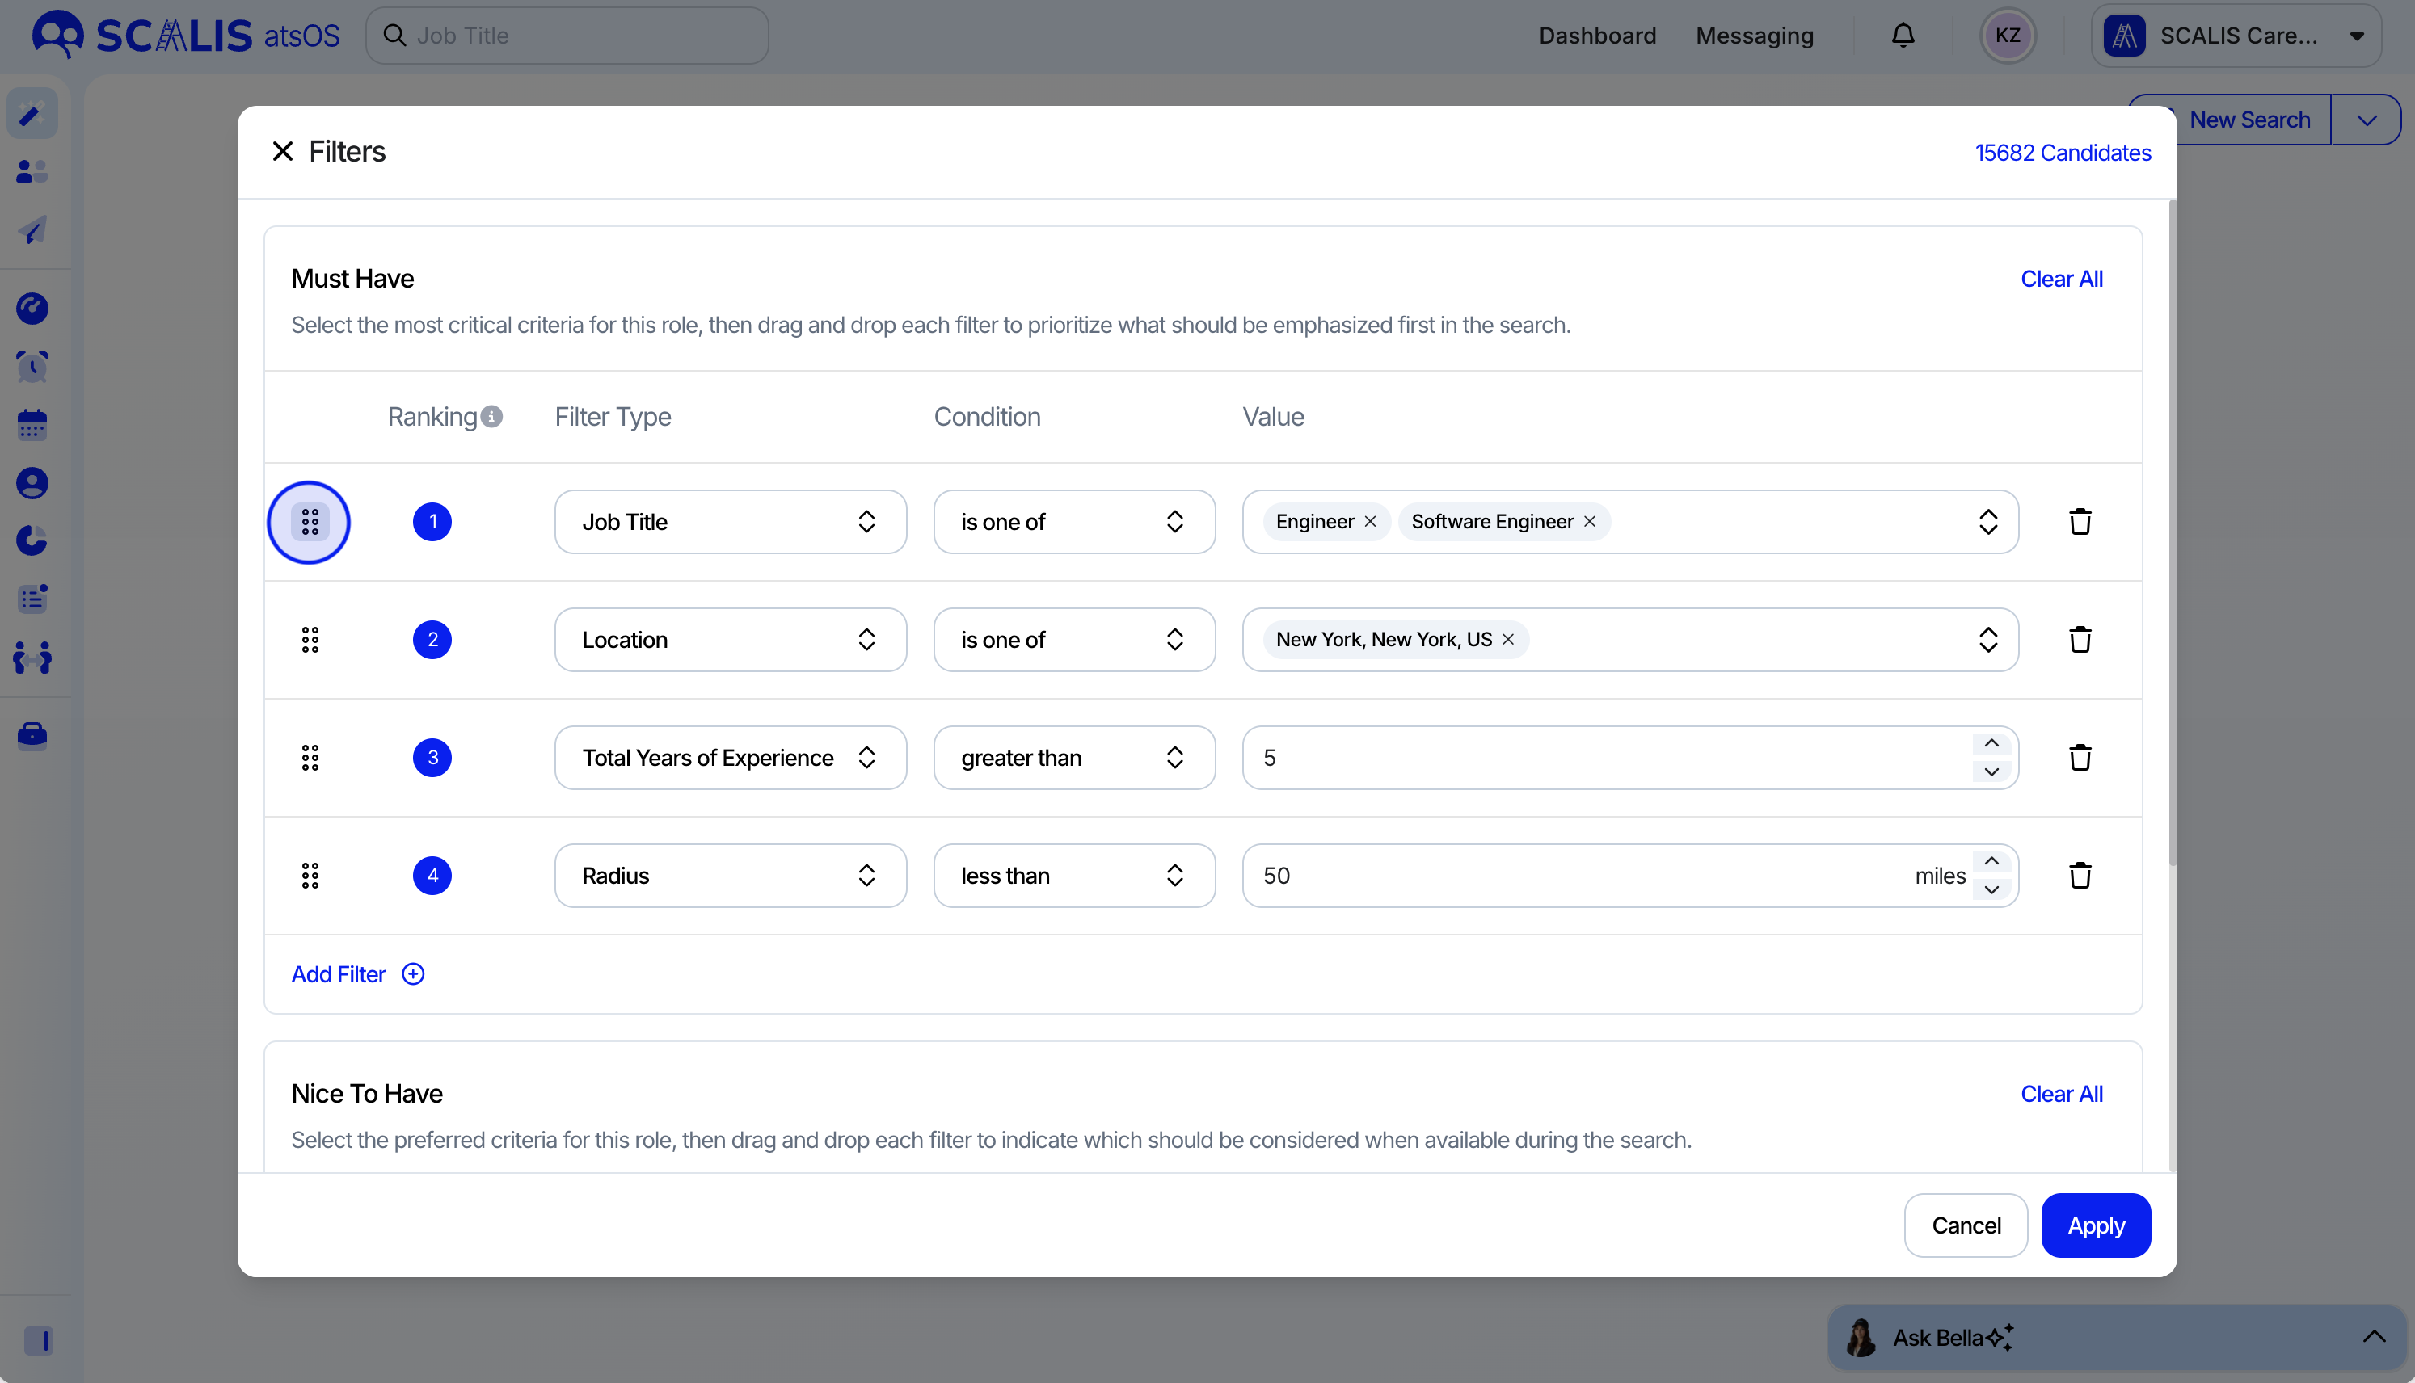Click the Ranking info icon

[x=491, y=416]
